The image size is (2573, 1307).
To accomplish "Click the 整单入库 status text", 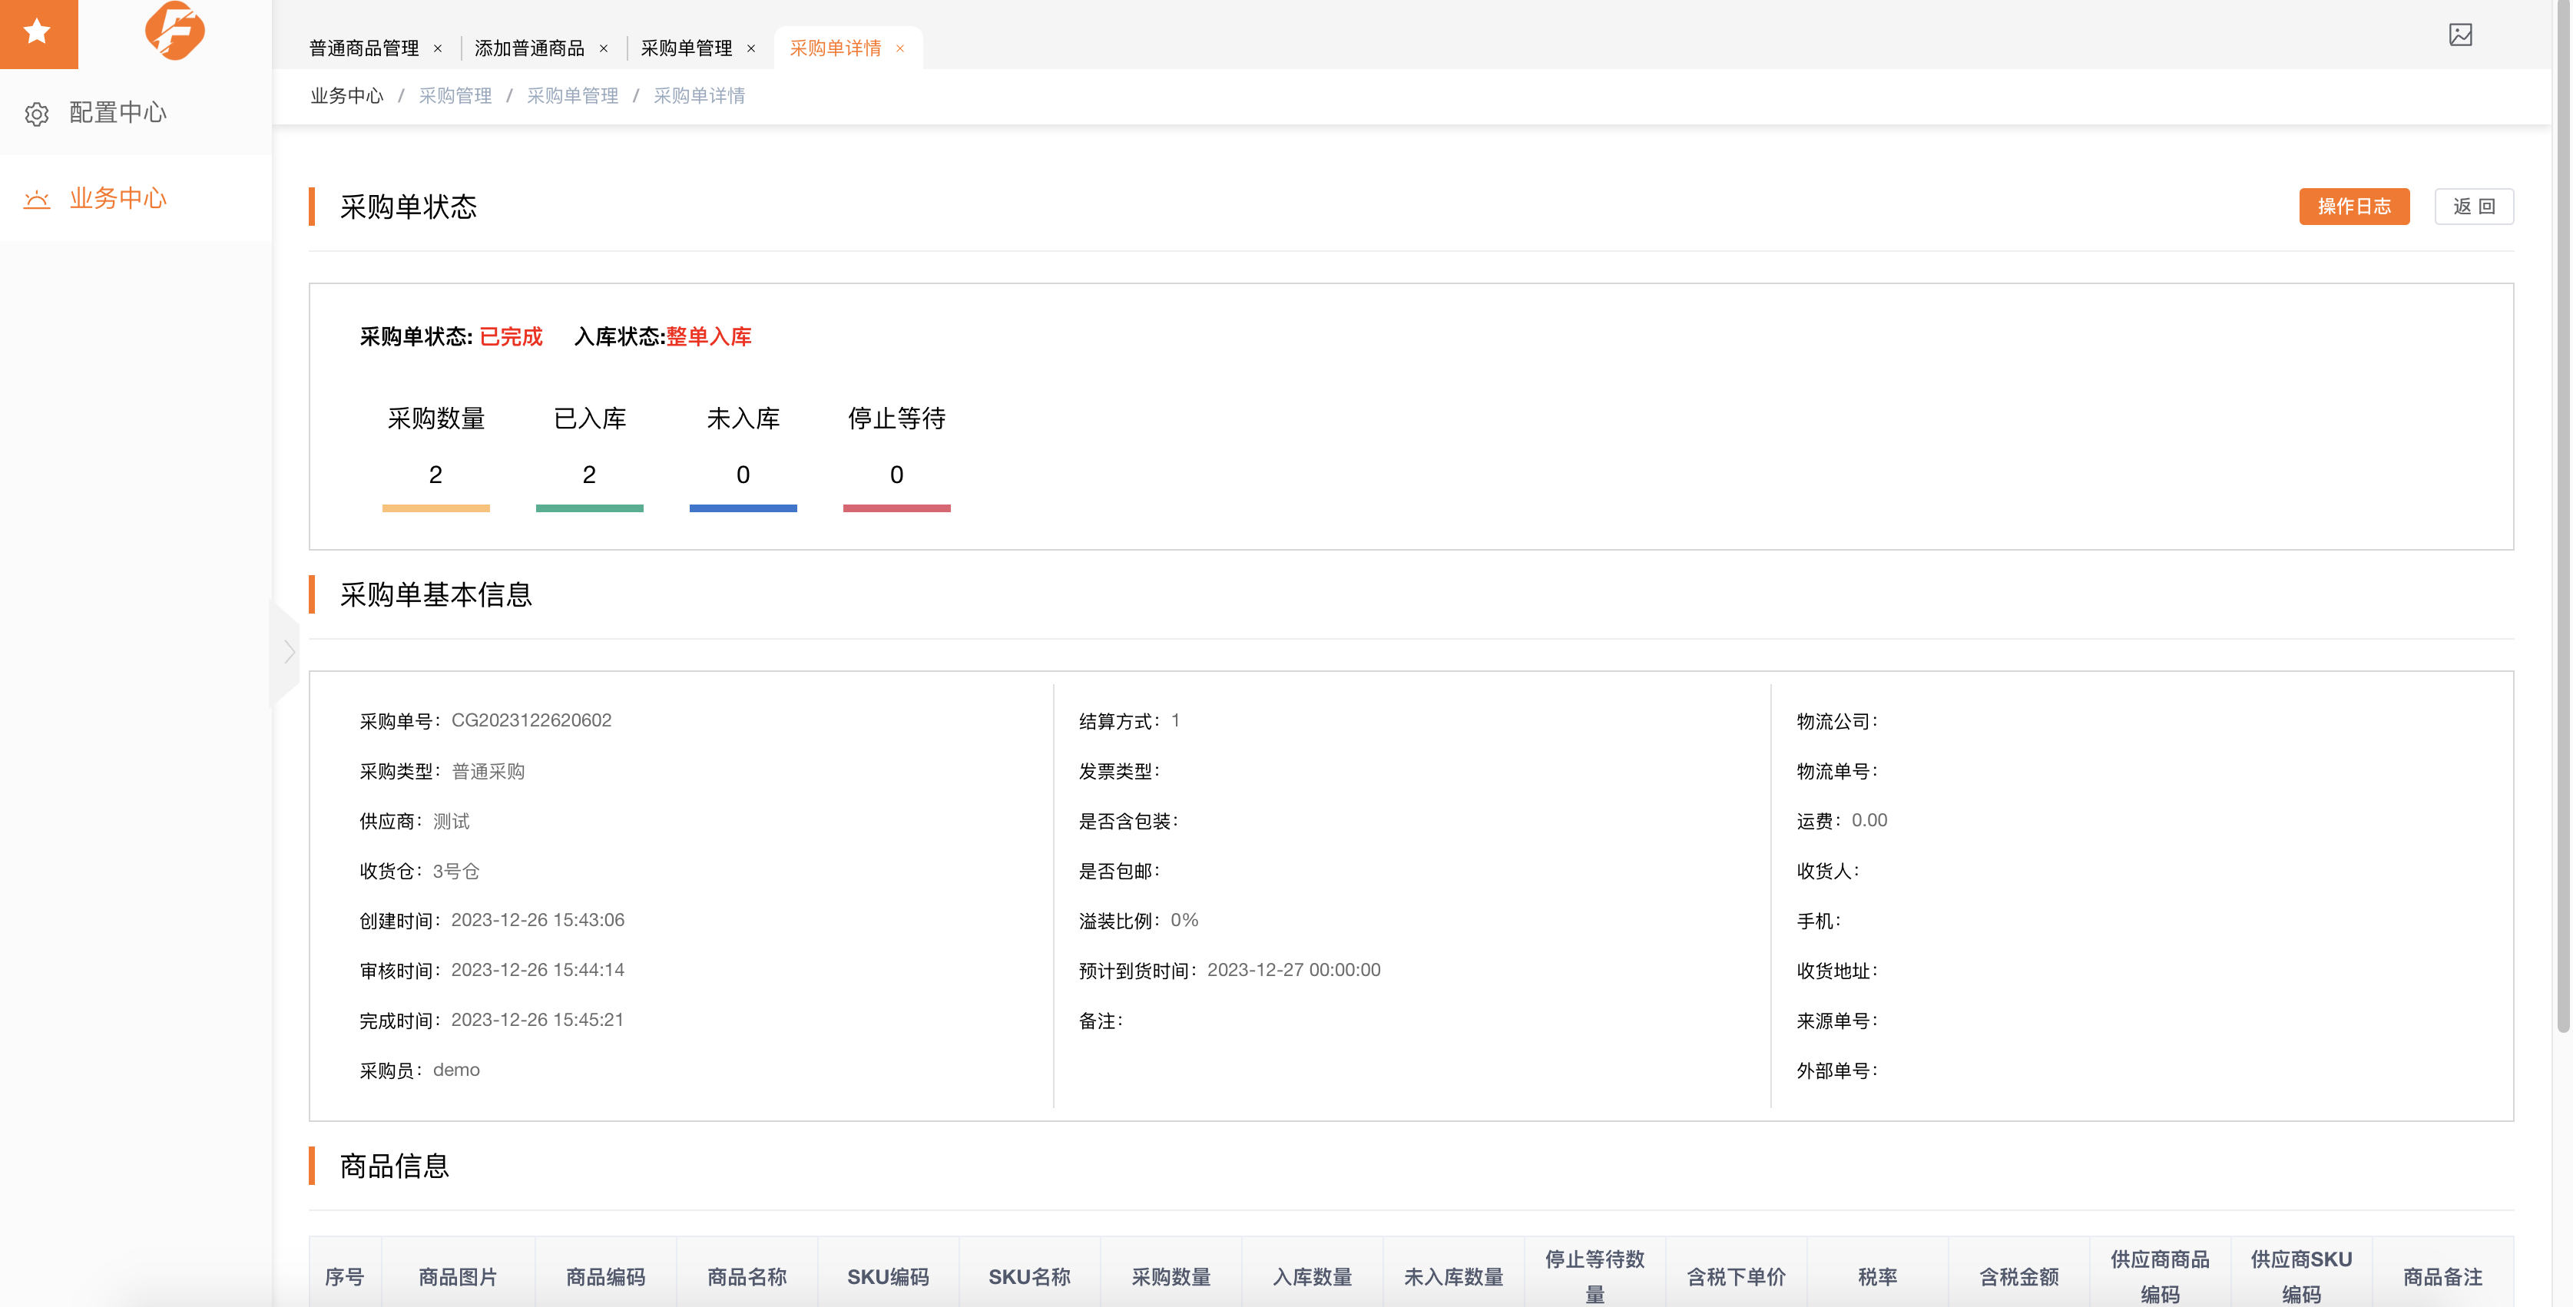I will click(708, 336).
